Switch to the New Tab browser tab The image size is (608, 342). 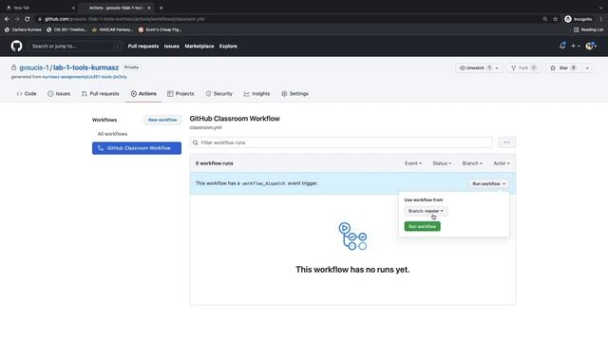point(39,8)
